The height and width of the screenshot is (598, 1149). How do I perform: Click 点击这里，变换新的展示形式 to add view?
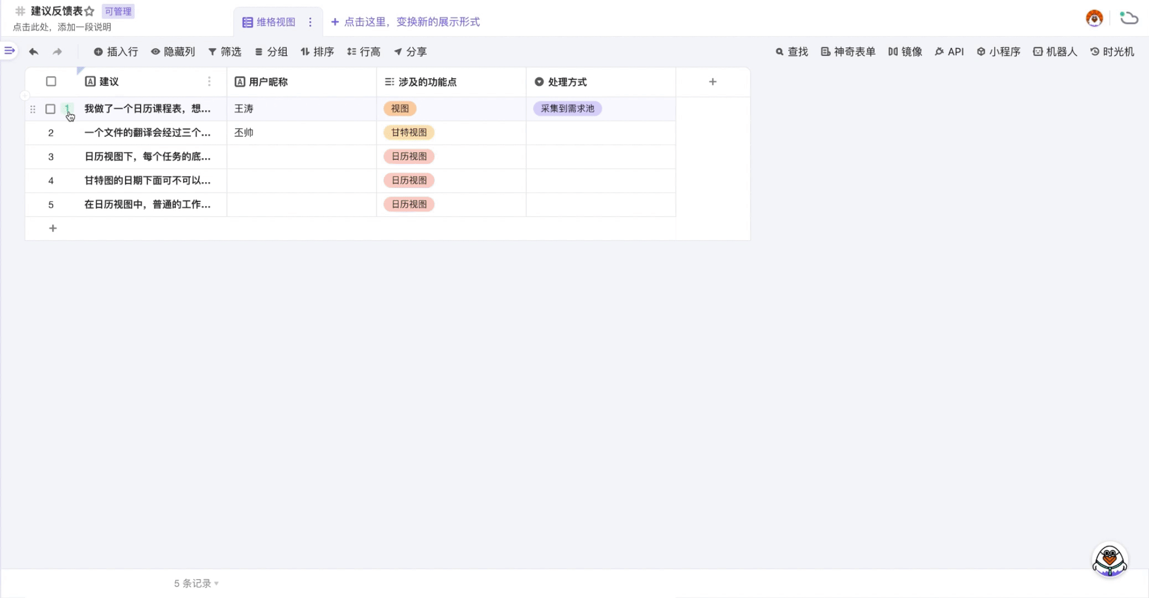405,22
